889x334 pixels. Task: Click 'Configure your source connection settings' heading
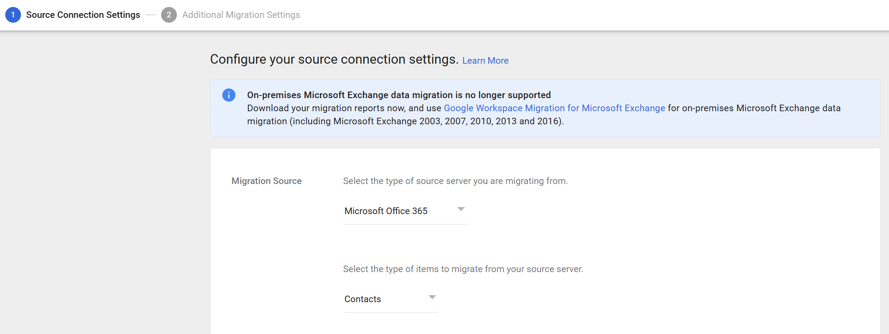(x=334, y=59)
